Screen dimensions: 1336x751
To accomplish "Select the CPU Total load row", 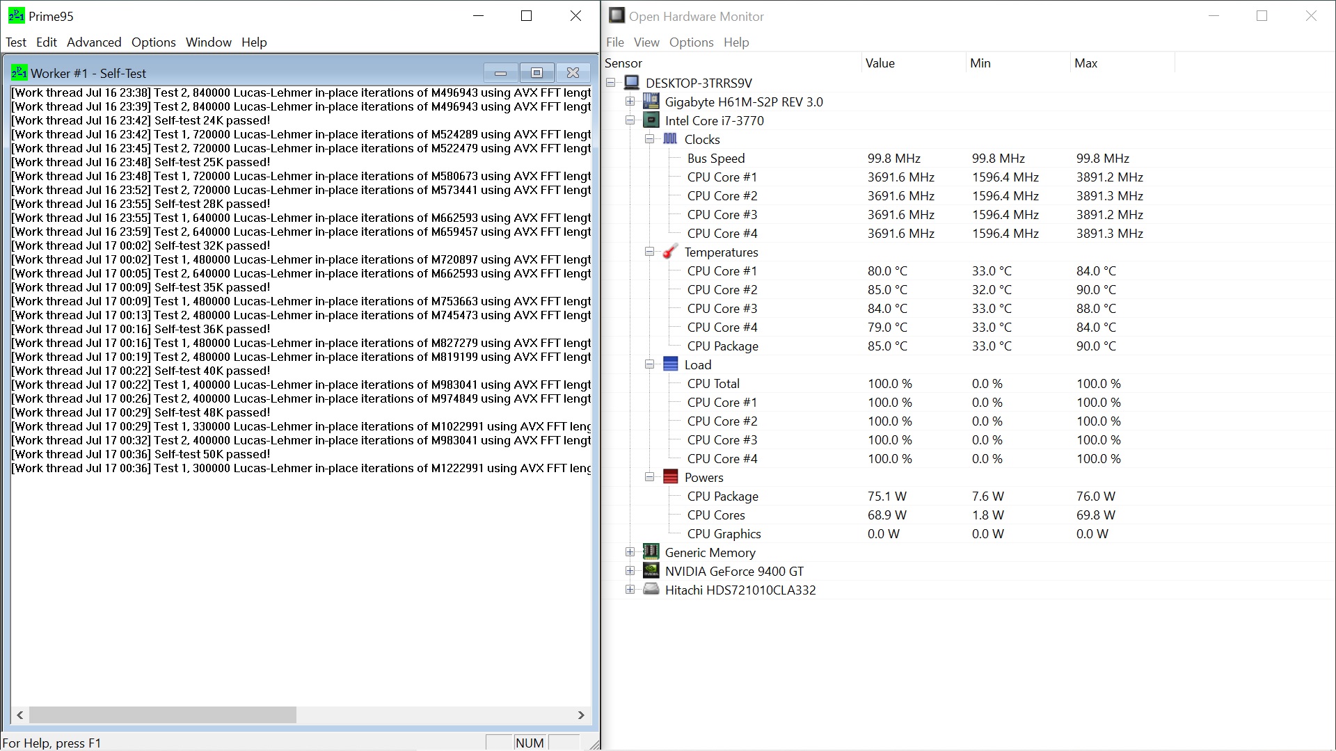I will (x=713, y=383).
